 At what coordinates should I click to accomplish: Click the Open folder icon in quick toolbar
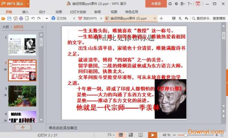[x=3, y=19]
